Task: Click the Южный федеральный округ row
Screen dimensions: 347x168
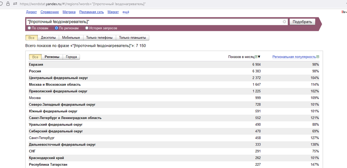Action: 174,111
